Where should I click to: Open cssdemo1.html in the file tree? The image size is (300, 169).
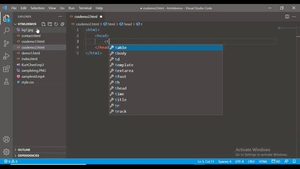39,41
